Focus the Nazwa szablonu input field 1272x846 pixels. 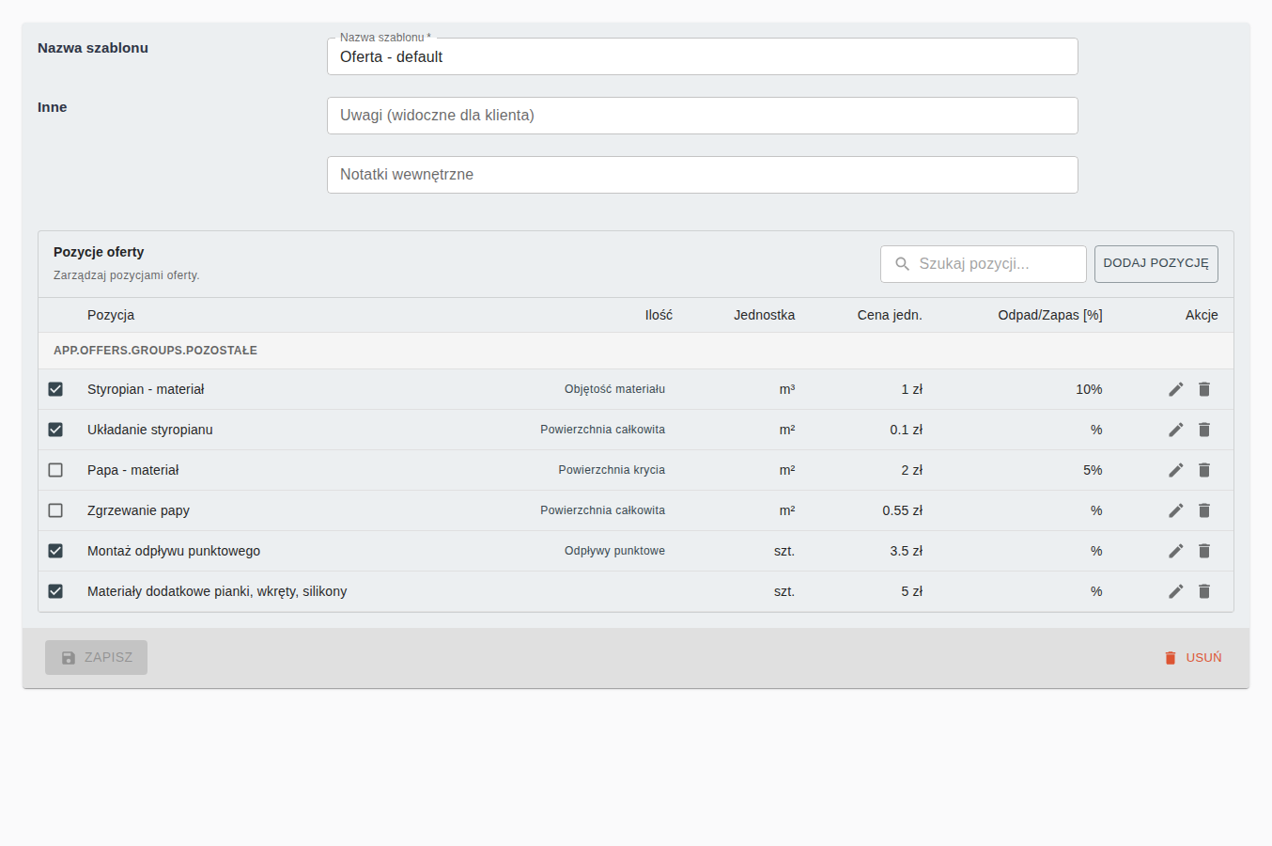(702, 56)
